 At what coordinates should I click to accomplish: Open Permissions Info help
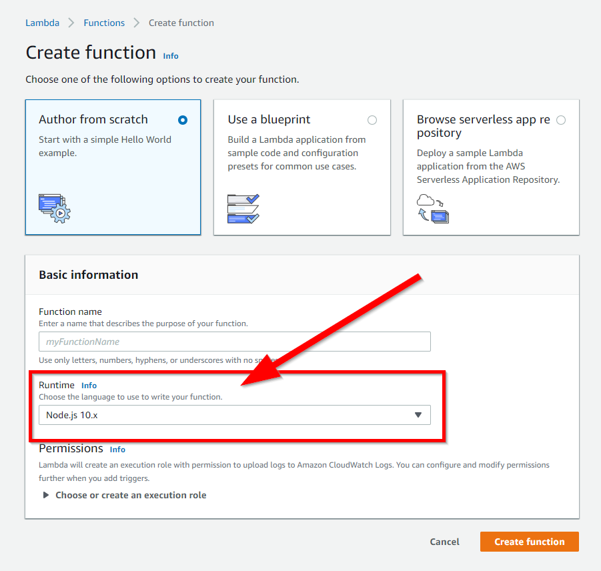tap(117, 449)
